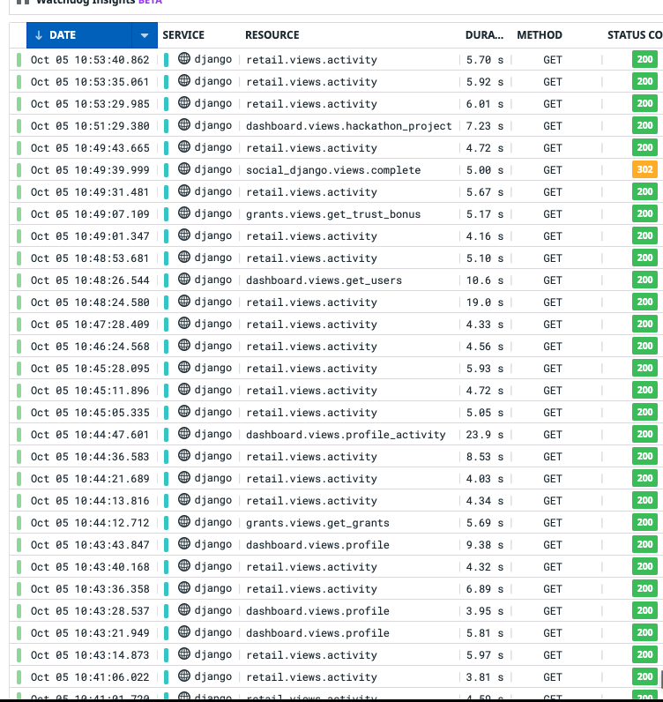Click the 10.6 s duration value

point(484,280)
